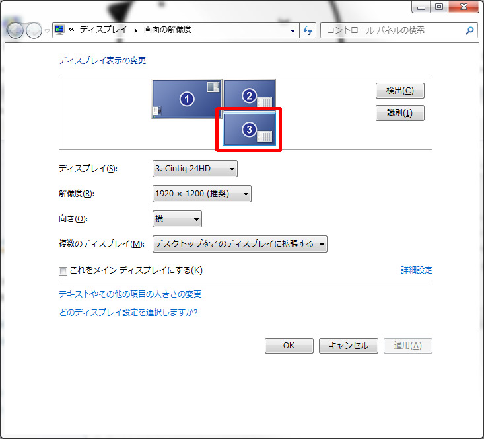
Task: Select monitor 1 in display arrangement
Action: (187, 99)
